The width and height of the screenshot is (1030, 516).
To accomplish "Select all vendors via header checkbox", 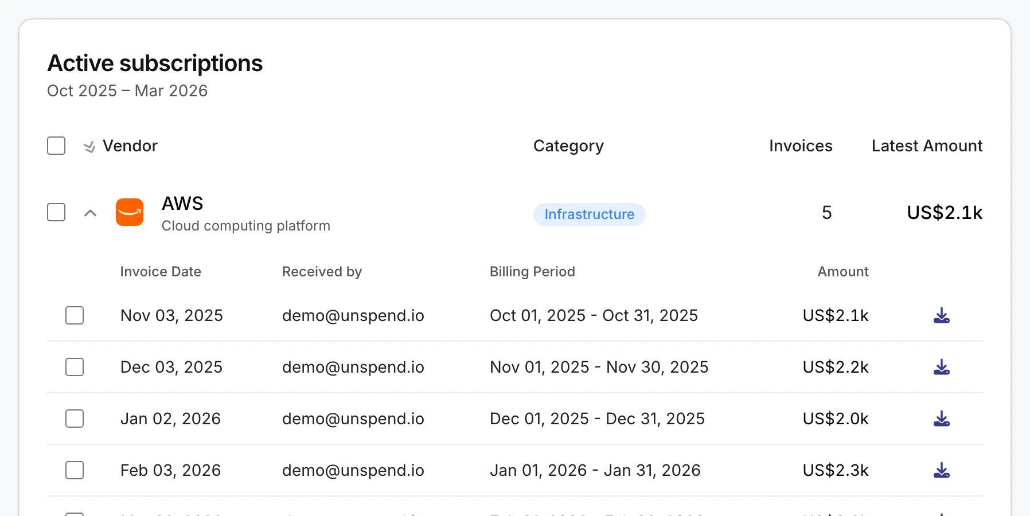I will (x=56, y=146).
